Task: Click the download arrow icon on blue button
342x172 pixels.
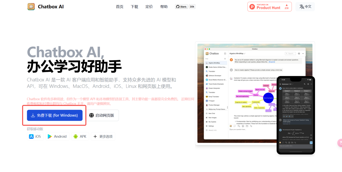Action: coord(33,115)
